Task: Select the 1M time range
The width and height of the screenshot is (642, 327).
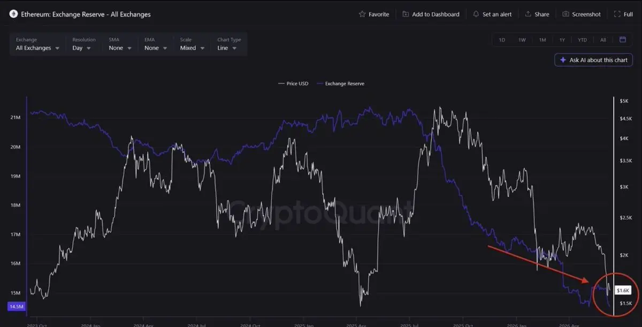Action: (x=542, y=40)
